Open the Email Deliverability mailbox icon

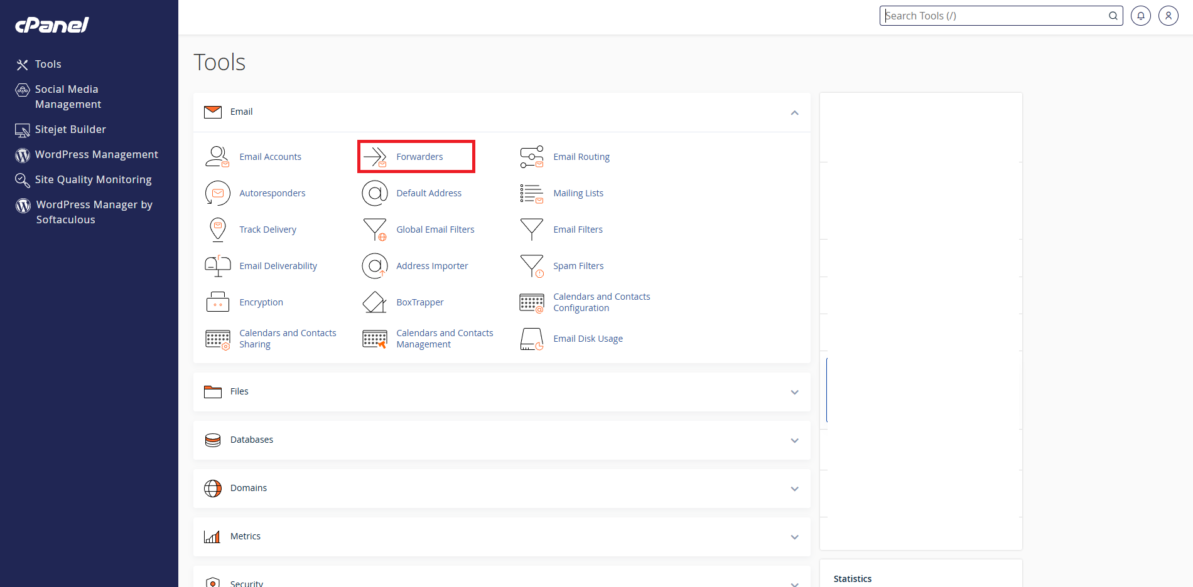coord(217,266)
